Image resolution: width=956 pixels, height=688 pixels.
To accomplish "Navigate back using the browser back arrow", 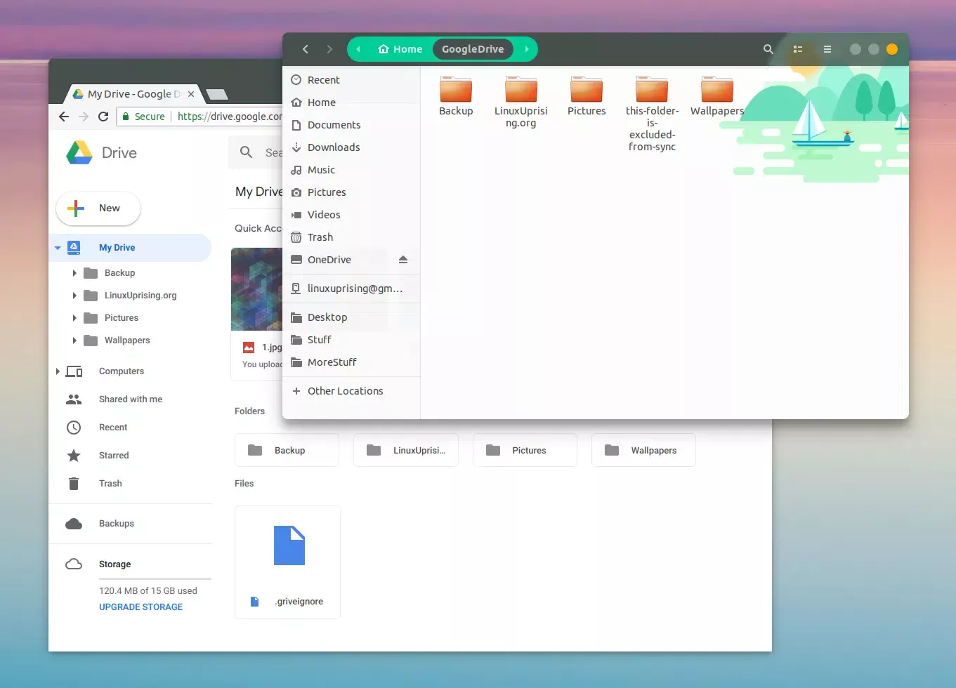I will 63,116.
